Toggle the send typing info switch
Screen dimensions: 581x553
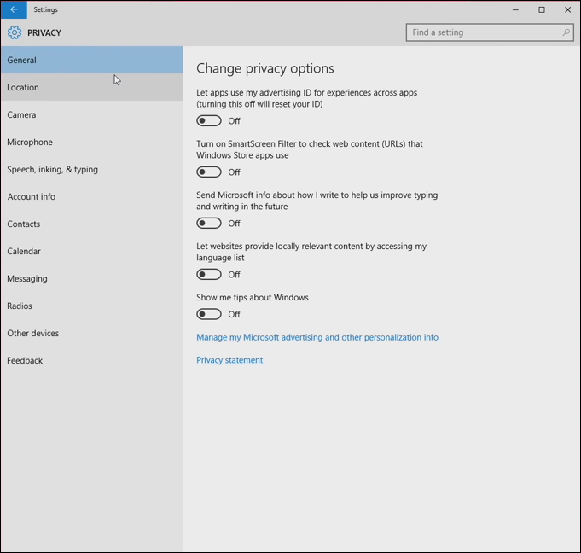coord(209,223)
